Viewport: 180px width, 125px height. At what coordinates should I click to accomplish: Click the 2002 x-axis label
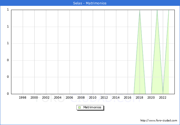[46, 97]
